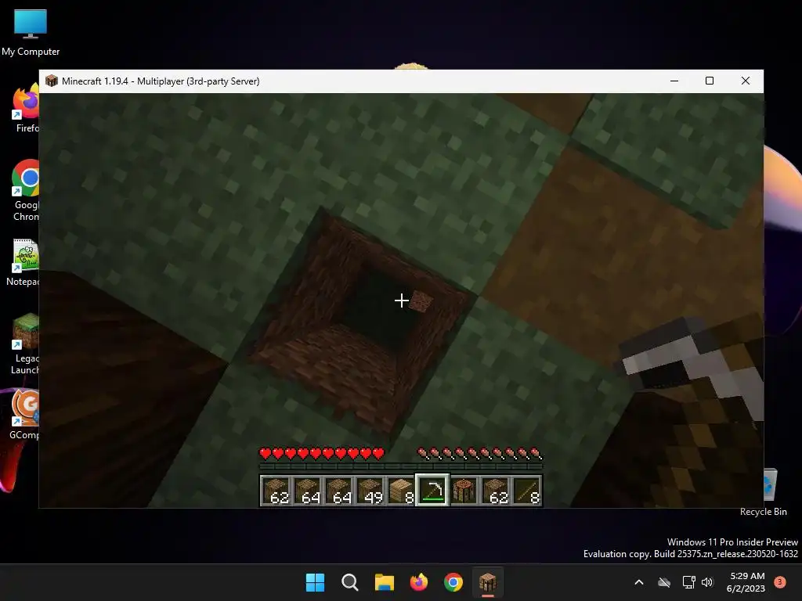Click the Minecraft icon in the window title bar
The image size is (802, 601).
[51, 81]
